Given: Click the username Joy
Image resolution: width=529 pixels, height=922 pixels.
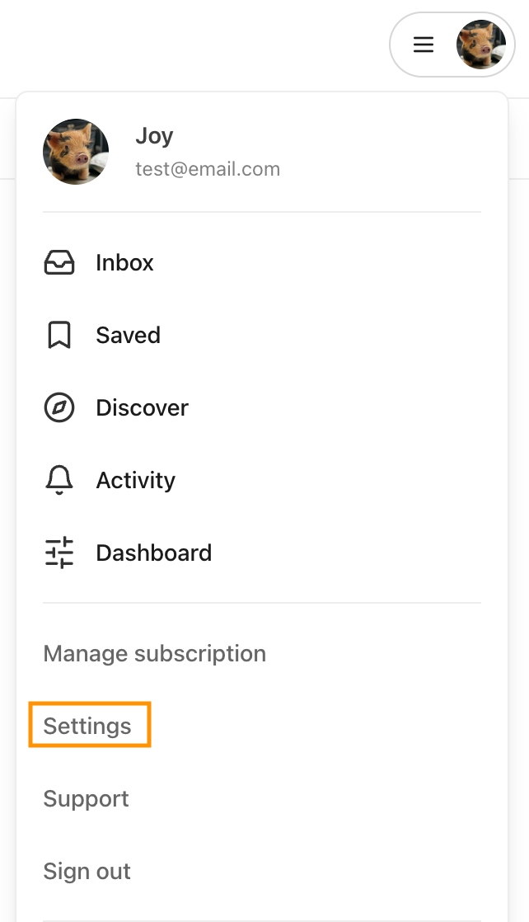Looking at the screenshot, I should point(155,136).
